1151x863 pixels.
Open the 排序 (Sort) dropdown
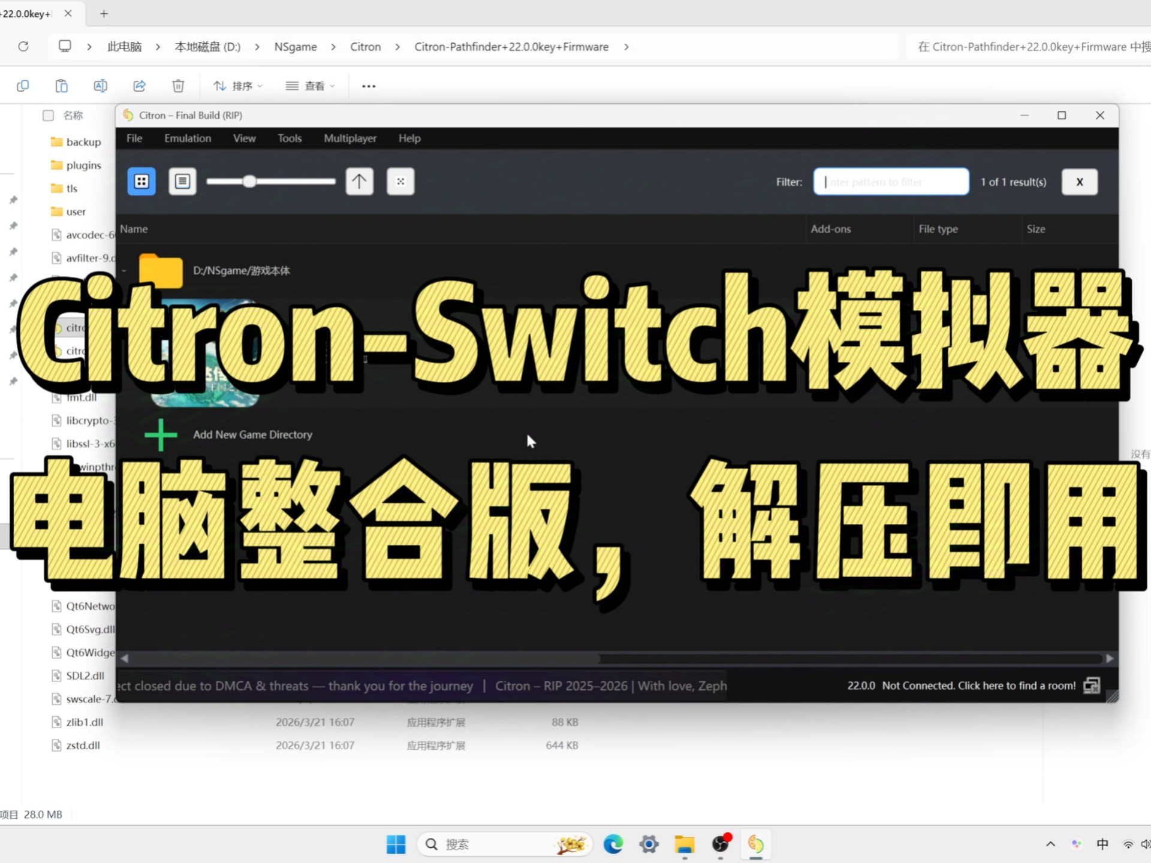click(x=238, y=86)
